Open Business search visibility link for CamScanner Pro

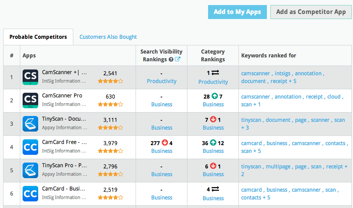point(162,104)
